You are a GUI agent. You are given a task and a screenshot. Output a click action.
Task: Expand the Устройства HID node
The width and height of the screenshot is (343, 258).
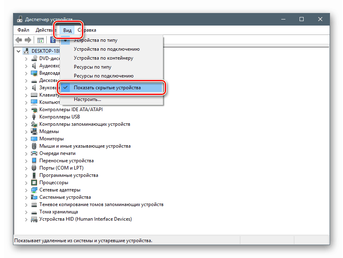26,219
